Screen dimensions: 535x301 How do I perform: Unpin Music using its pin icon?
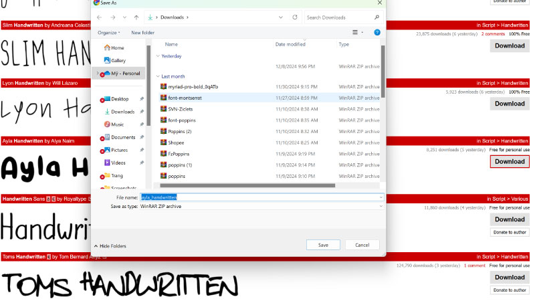142,124
